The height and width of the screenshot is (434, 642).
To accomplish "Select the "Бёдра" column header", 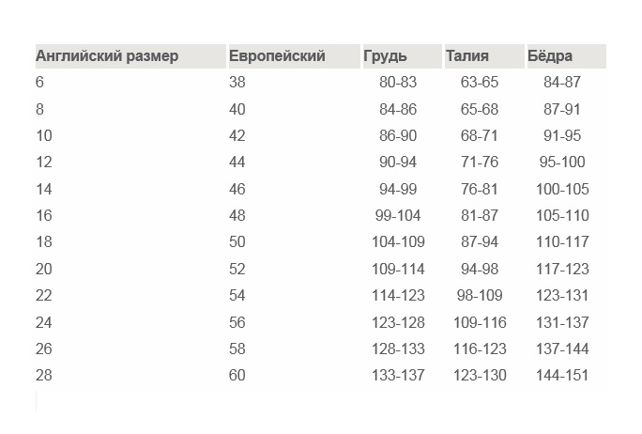I will coord(550,56).
